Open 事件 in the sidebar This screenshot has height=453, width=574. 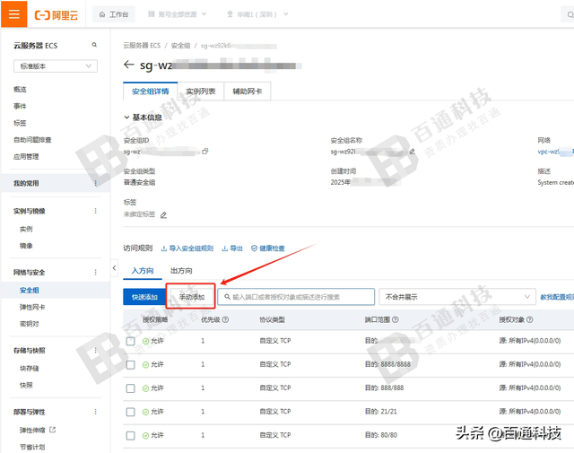click(20, 106)
